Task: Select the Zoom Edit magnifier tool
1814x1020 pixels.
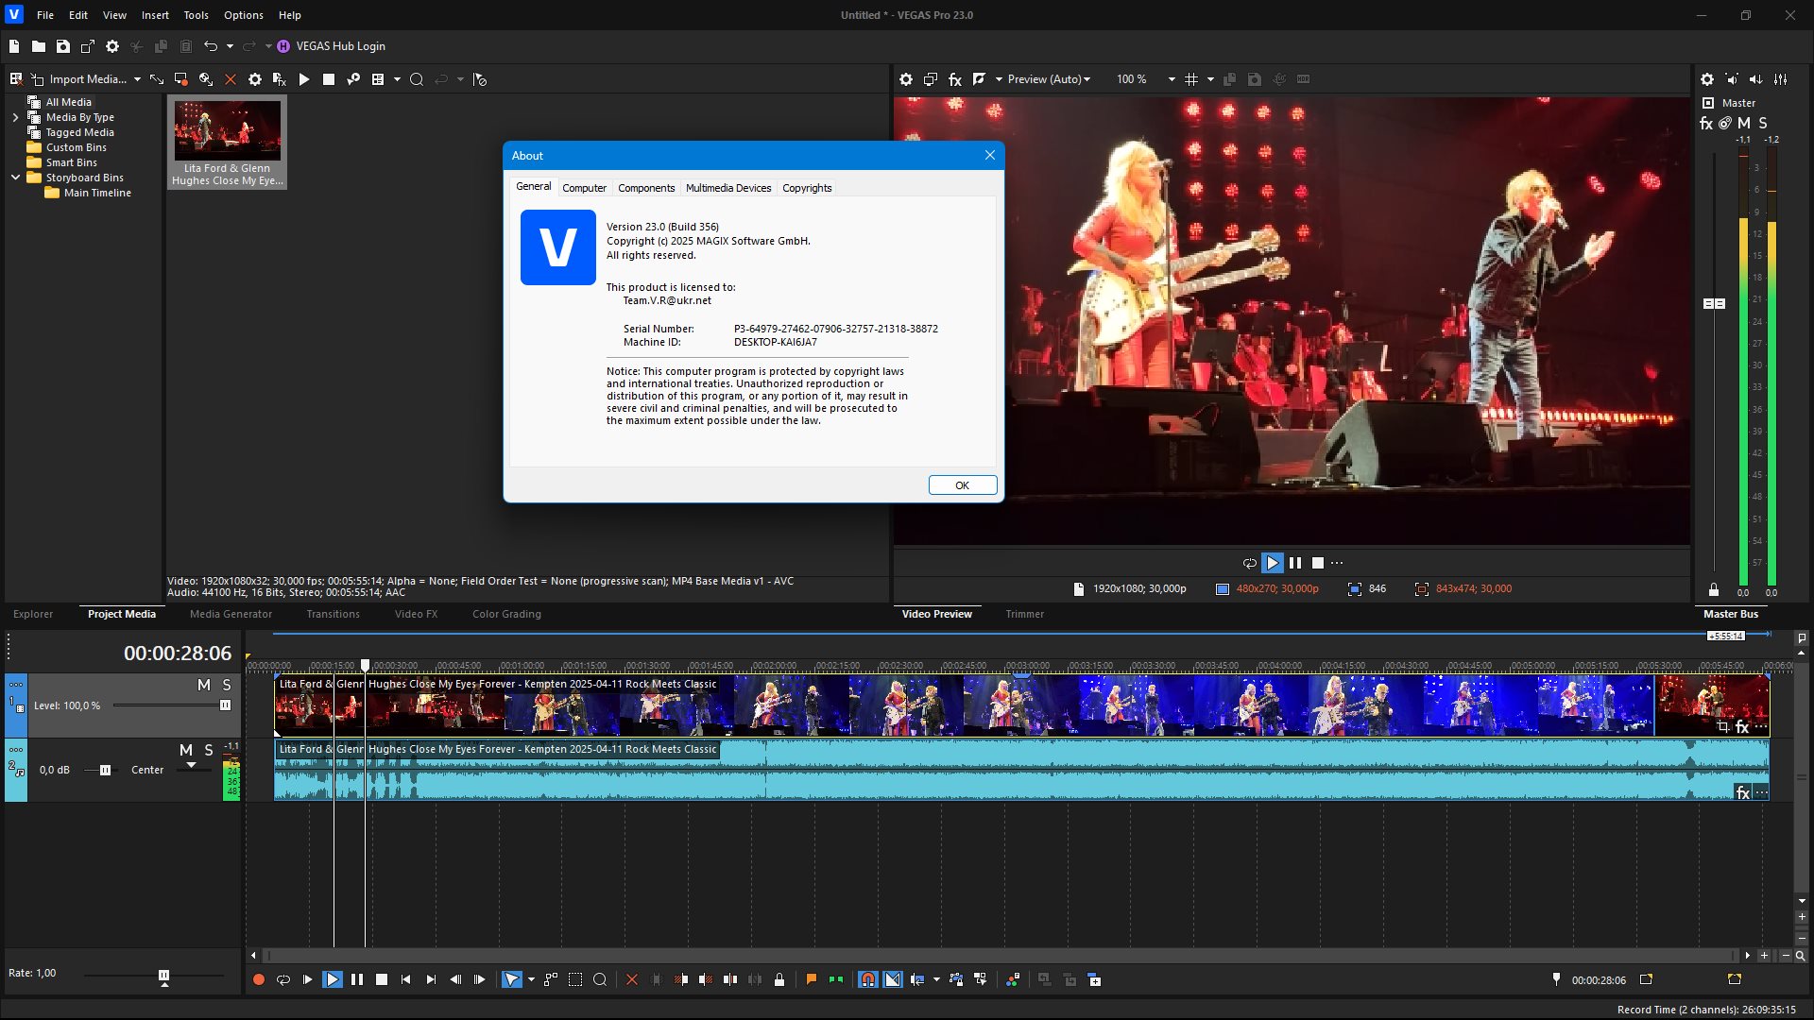Action: pyautogui.click(x=600, y=980)
